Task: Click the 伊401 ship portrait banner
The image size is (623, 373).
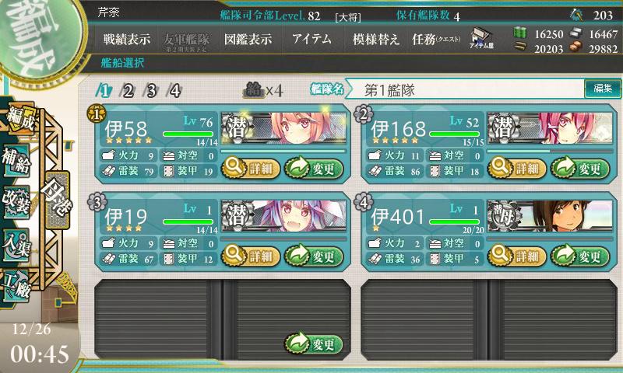Action: 551,215
